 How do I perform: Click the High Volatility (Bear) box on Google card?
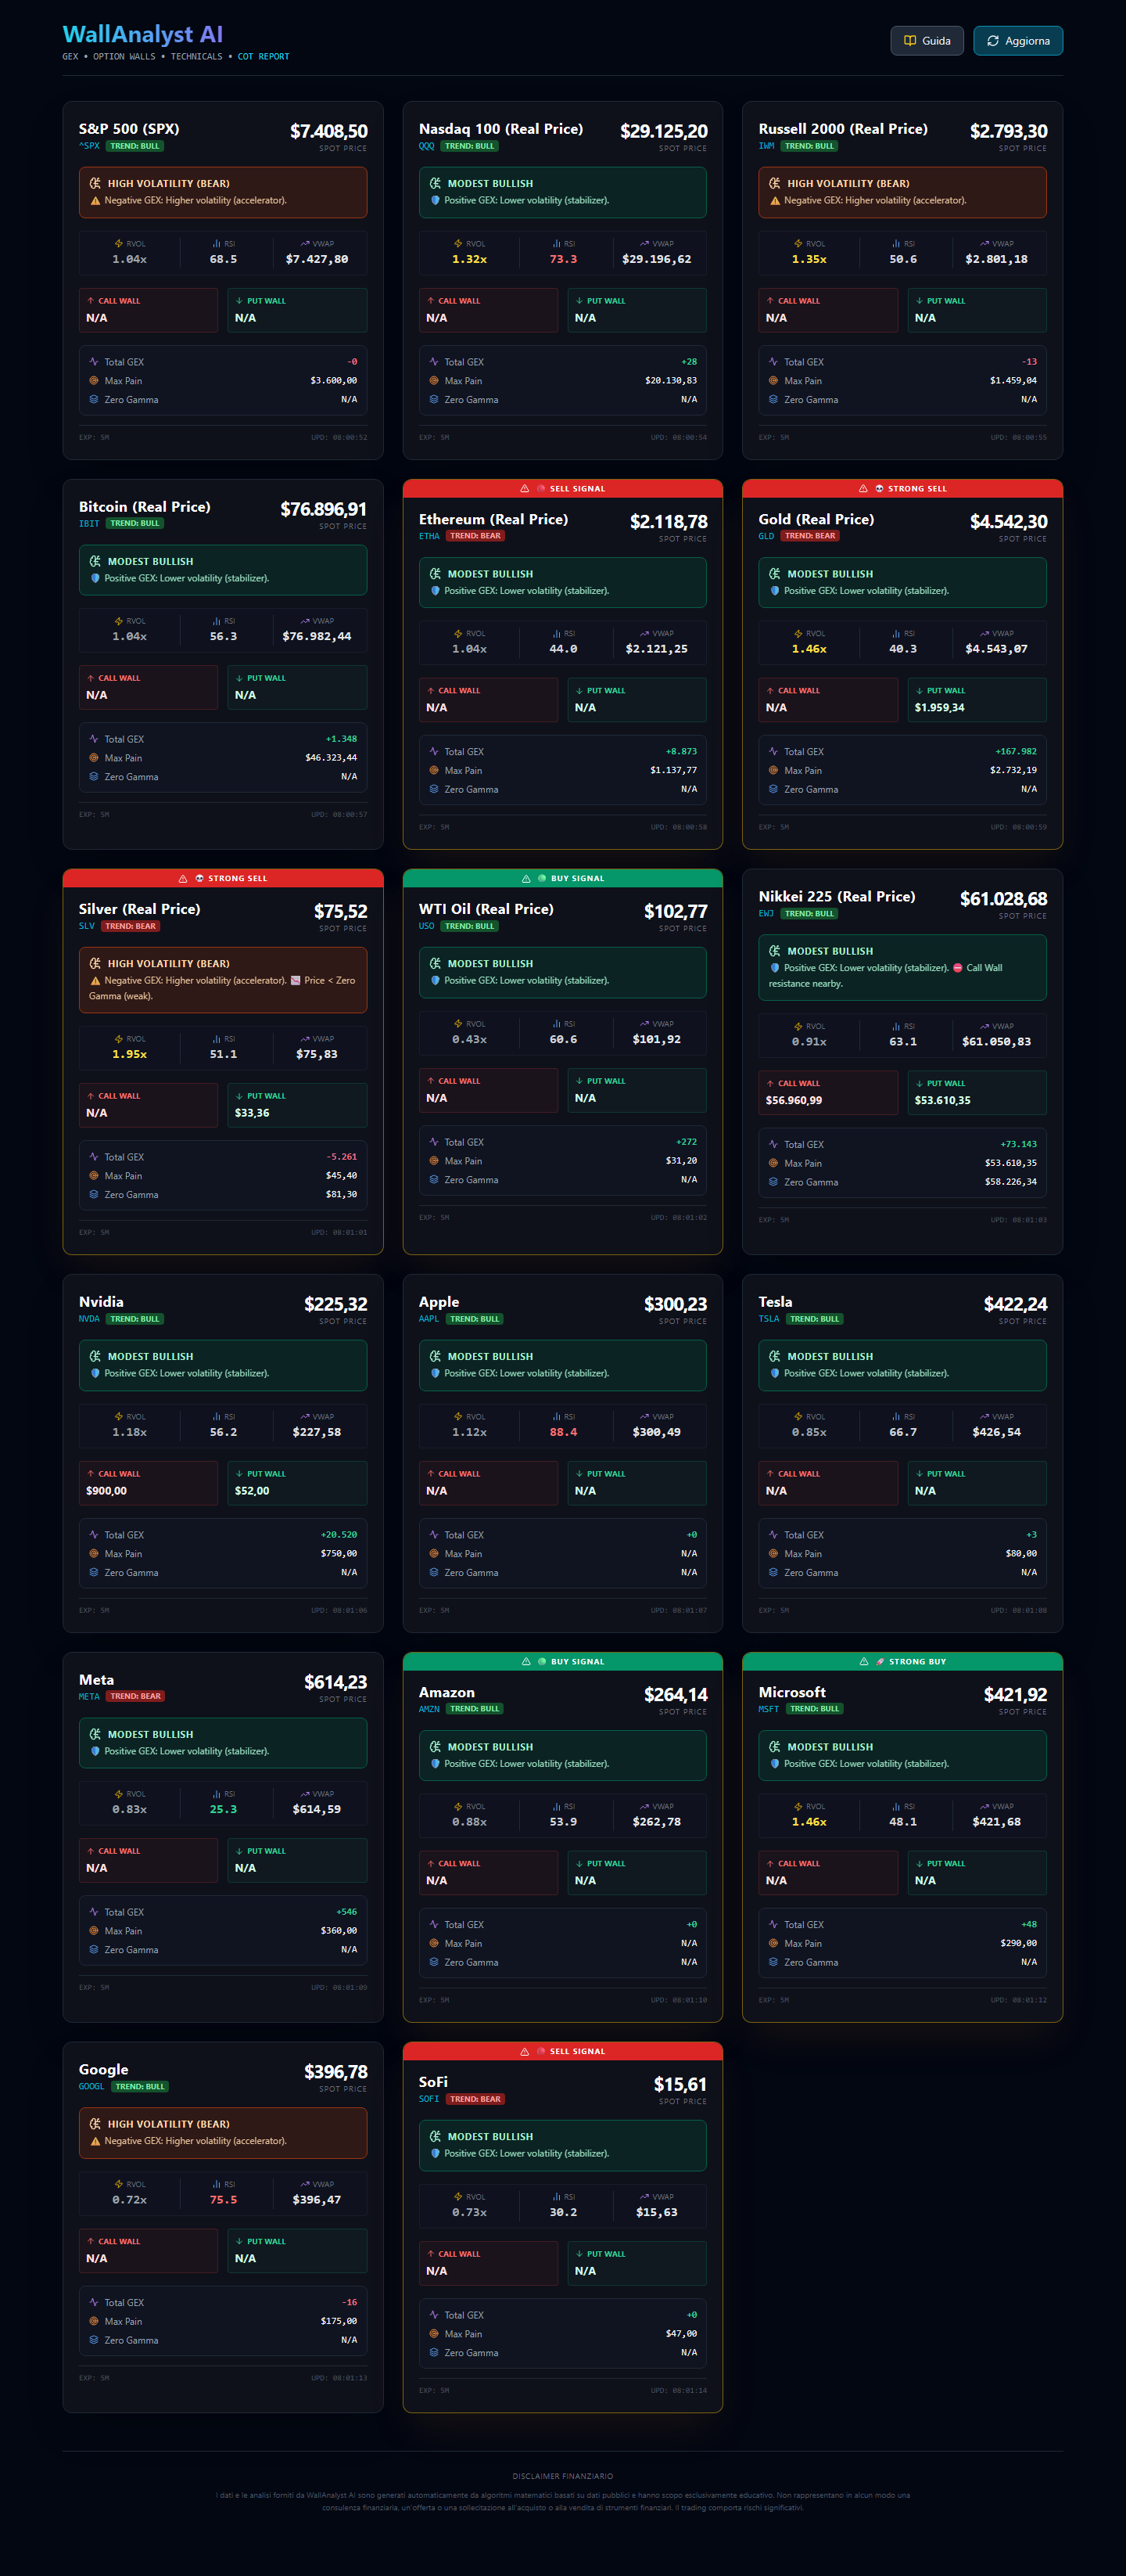[x=223, y=2132]
